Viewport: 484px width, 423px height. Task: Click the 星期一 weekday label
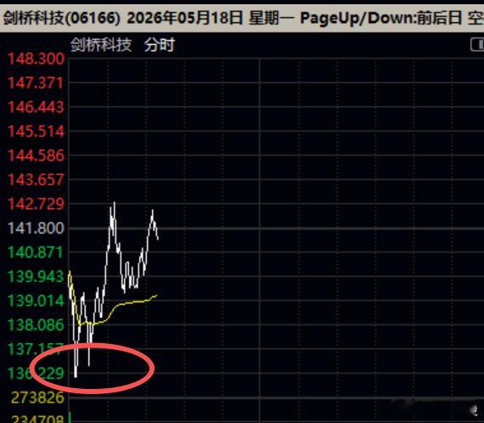[272, 18]
